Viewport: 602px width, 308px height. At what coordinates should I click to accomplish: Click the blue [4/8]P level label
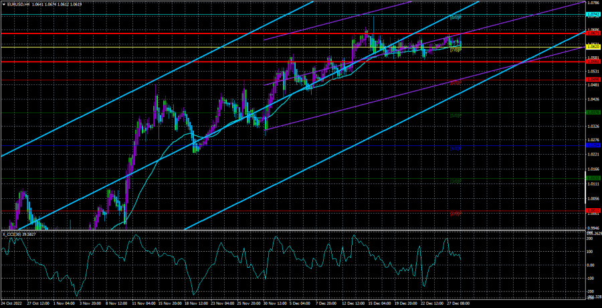click(x=456, y=149)
